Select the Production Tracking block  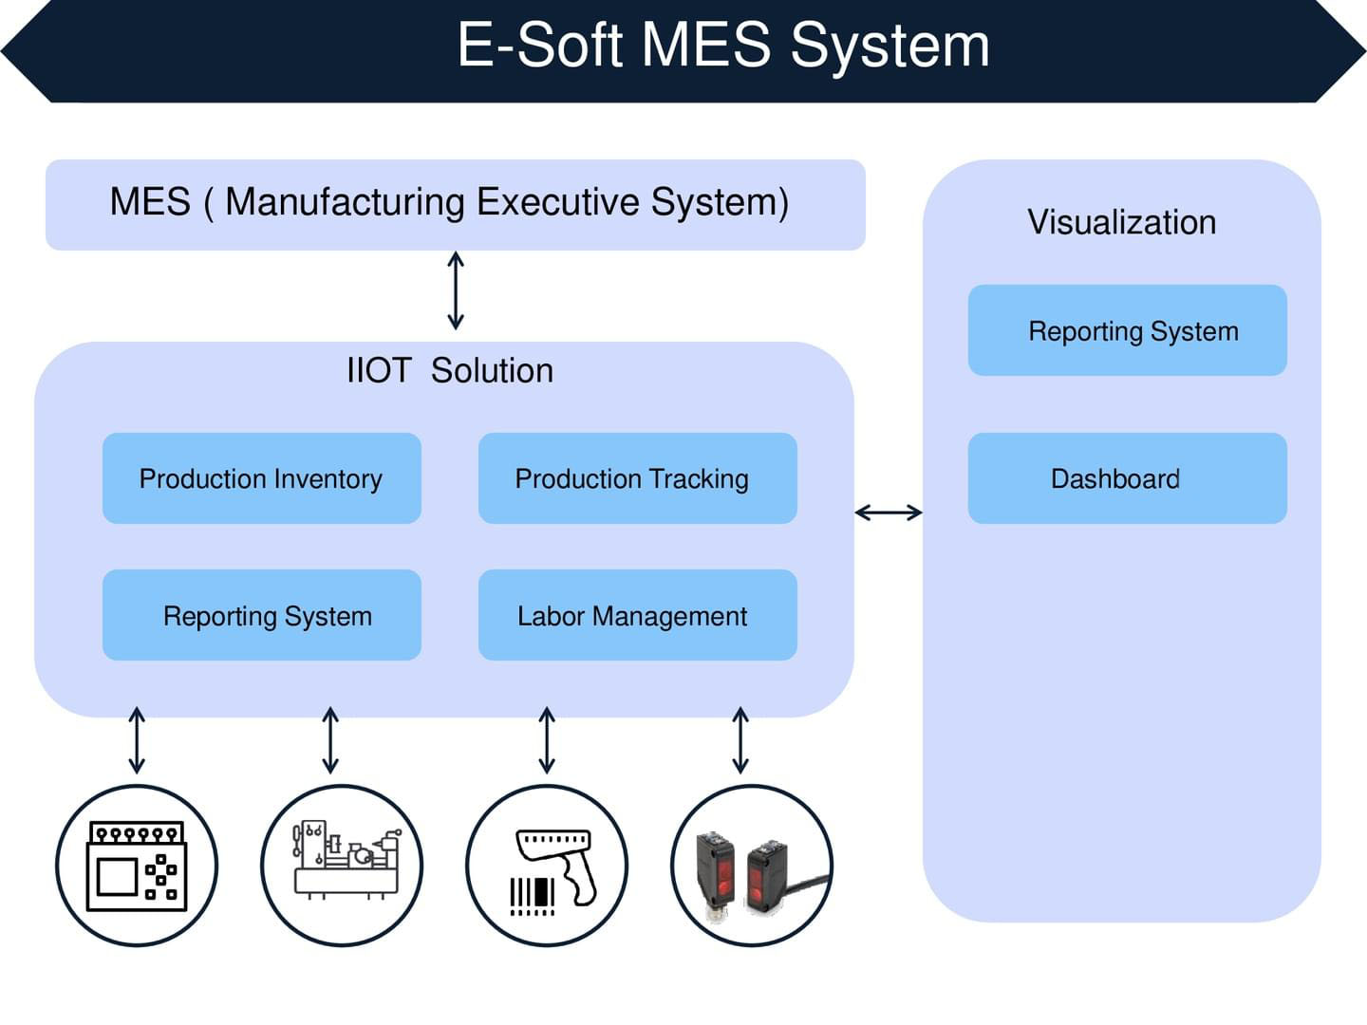[x=637, y=478]
